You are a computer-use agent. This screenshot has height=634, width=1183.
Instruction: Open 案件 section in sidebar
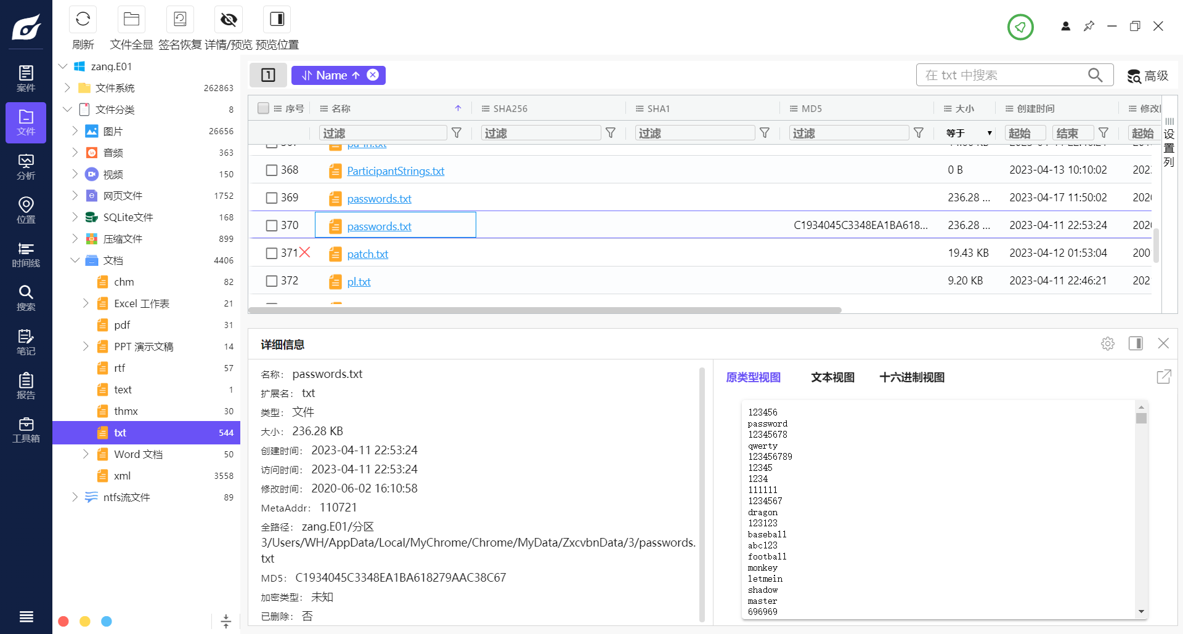pyautogui.click(x=26, y=79)
